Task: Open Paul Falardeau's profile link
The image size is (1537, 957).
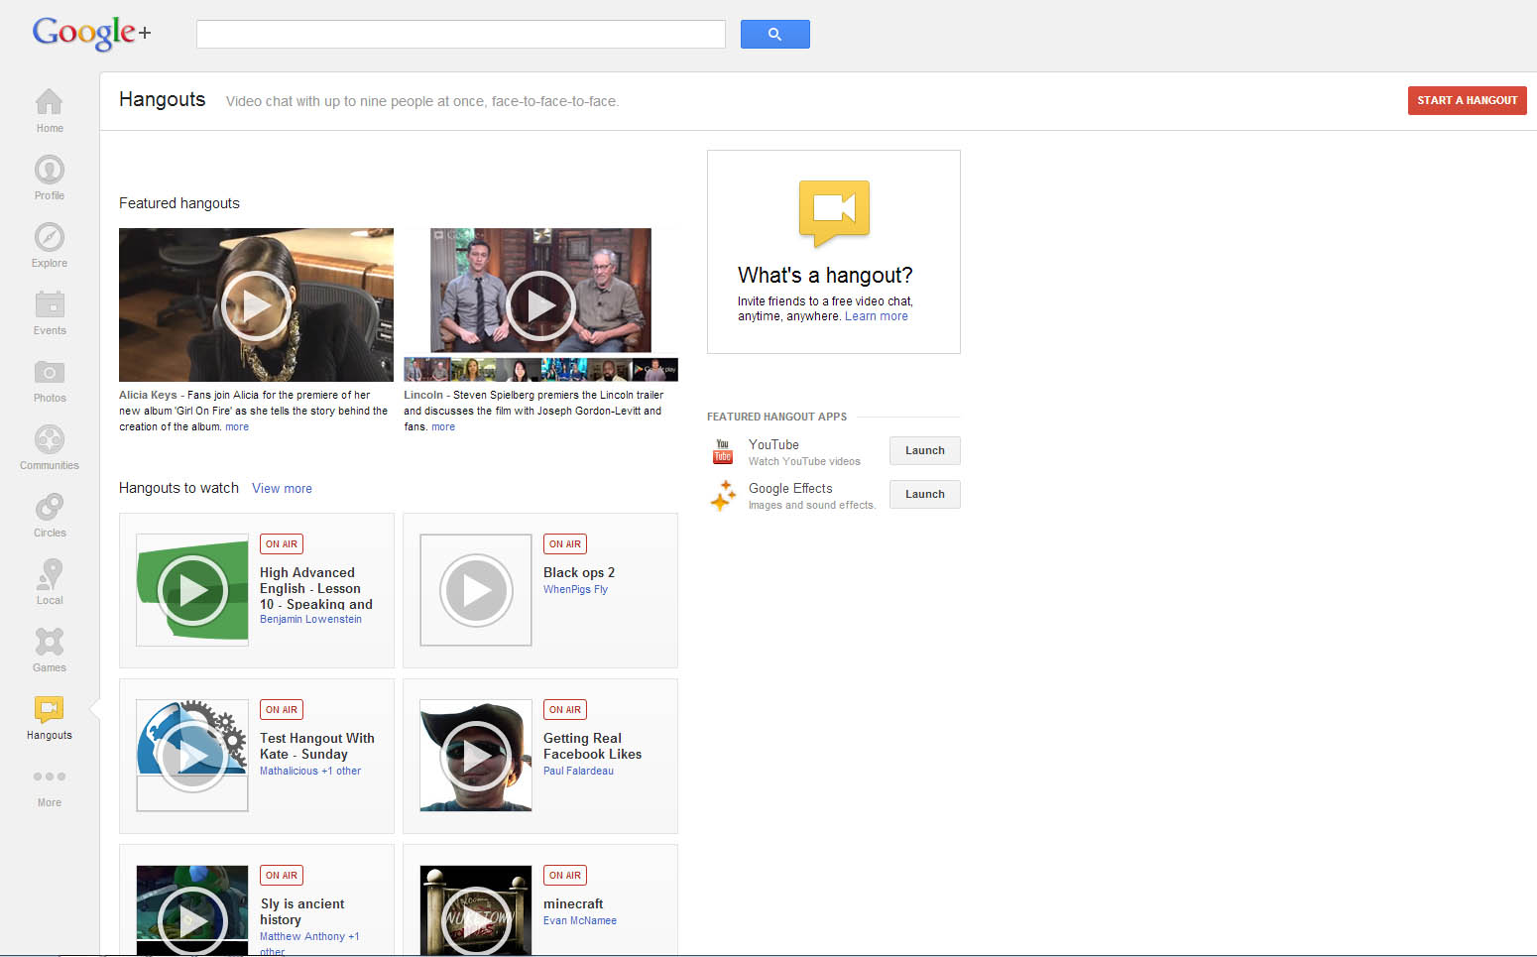Action: [x=578, y=771]
